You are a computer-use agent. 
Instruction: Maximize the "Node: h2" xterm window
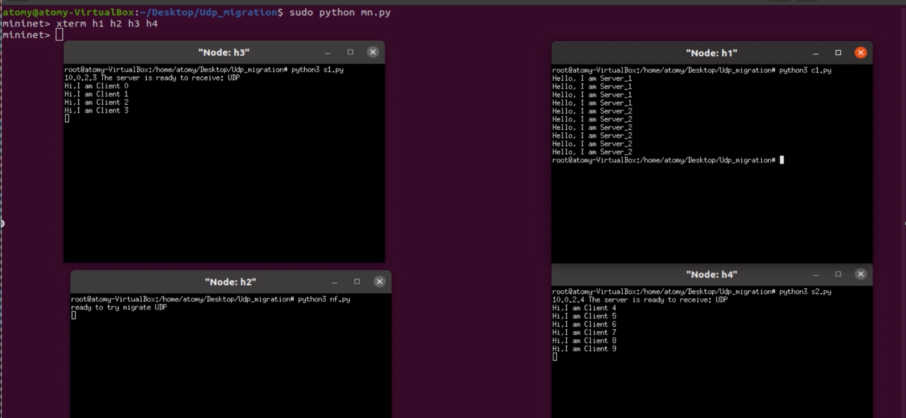357,282
